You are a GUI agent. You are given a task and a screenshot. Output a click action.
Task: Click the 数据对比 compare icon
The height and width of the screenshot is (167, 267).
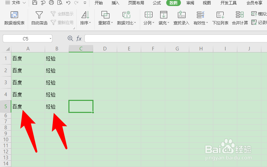tap(126, 15)
